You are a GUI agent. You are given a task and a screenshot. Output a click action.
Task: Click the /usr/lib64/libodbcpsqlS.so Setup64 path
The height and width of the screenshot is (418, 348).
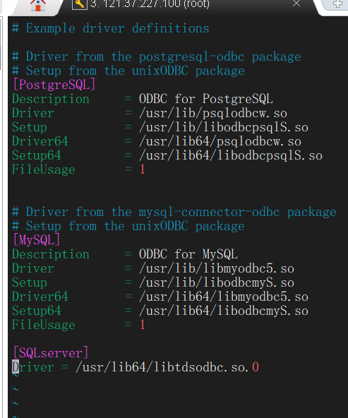[231, 155]
